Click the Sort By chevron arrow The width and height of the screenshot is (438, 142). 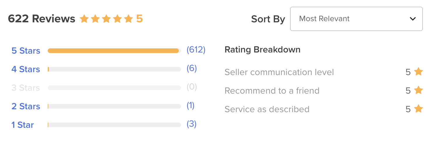tap(413, 19)
